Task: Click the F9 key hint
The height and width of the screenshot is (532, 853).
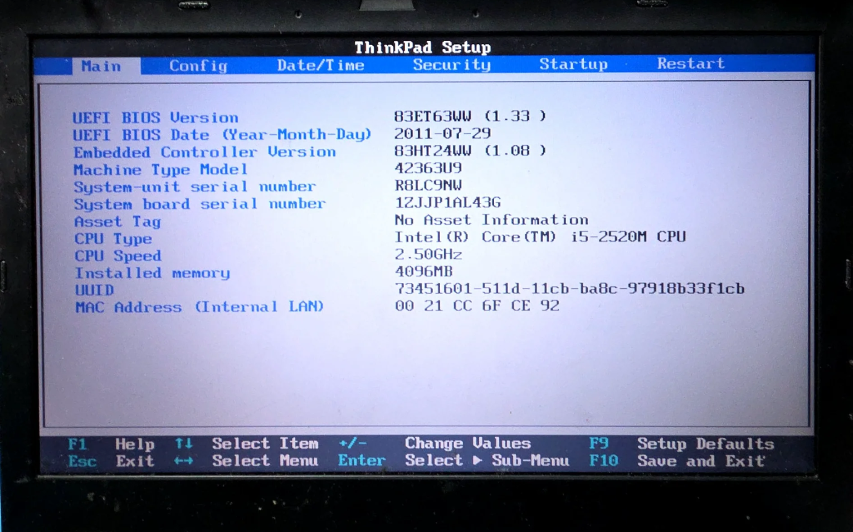Action: click(x=599, y=443)
